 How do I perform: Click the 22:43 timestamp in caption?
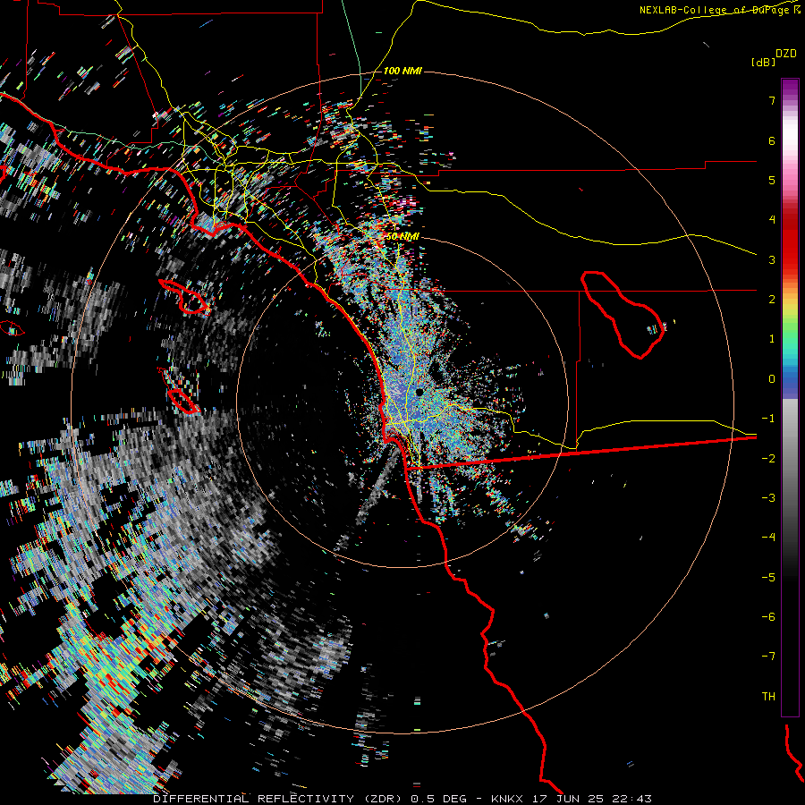coord(632,799)
